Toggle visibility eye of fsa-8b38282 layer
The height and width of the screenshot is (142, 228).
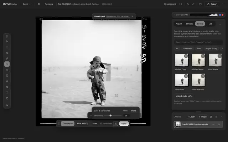[x=219, y=125]
